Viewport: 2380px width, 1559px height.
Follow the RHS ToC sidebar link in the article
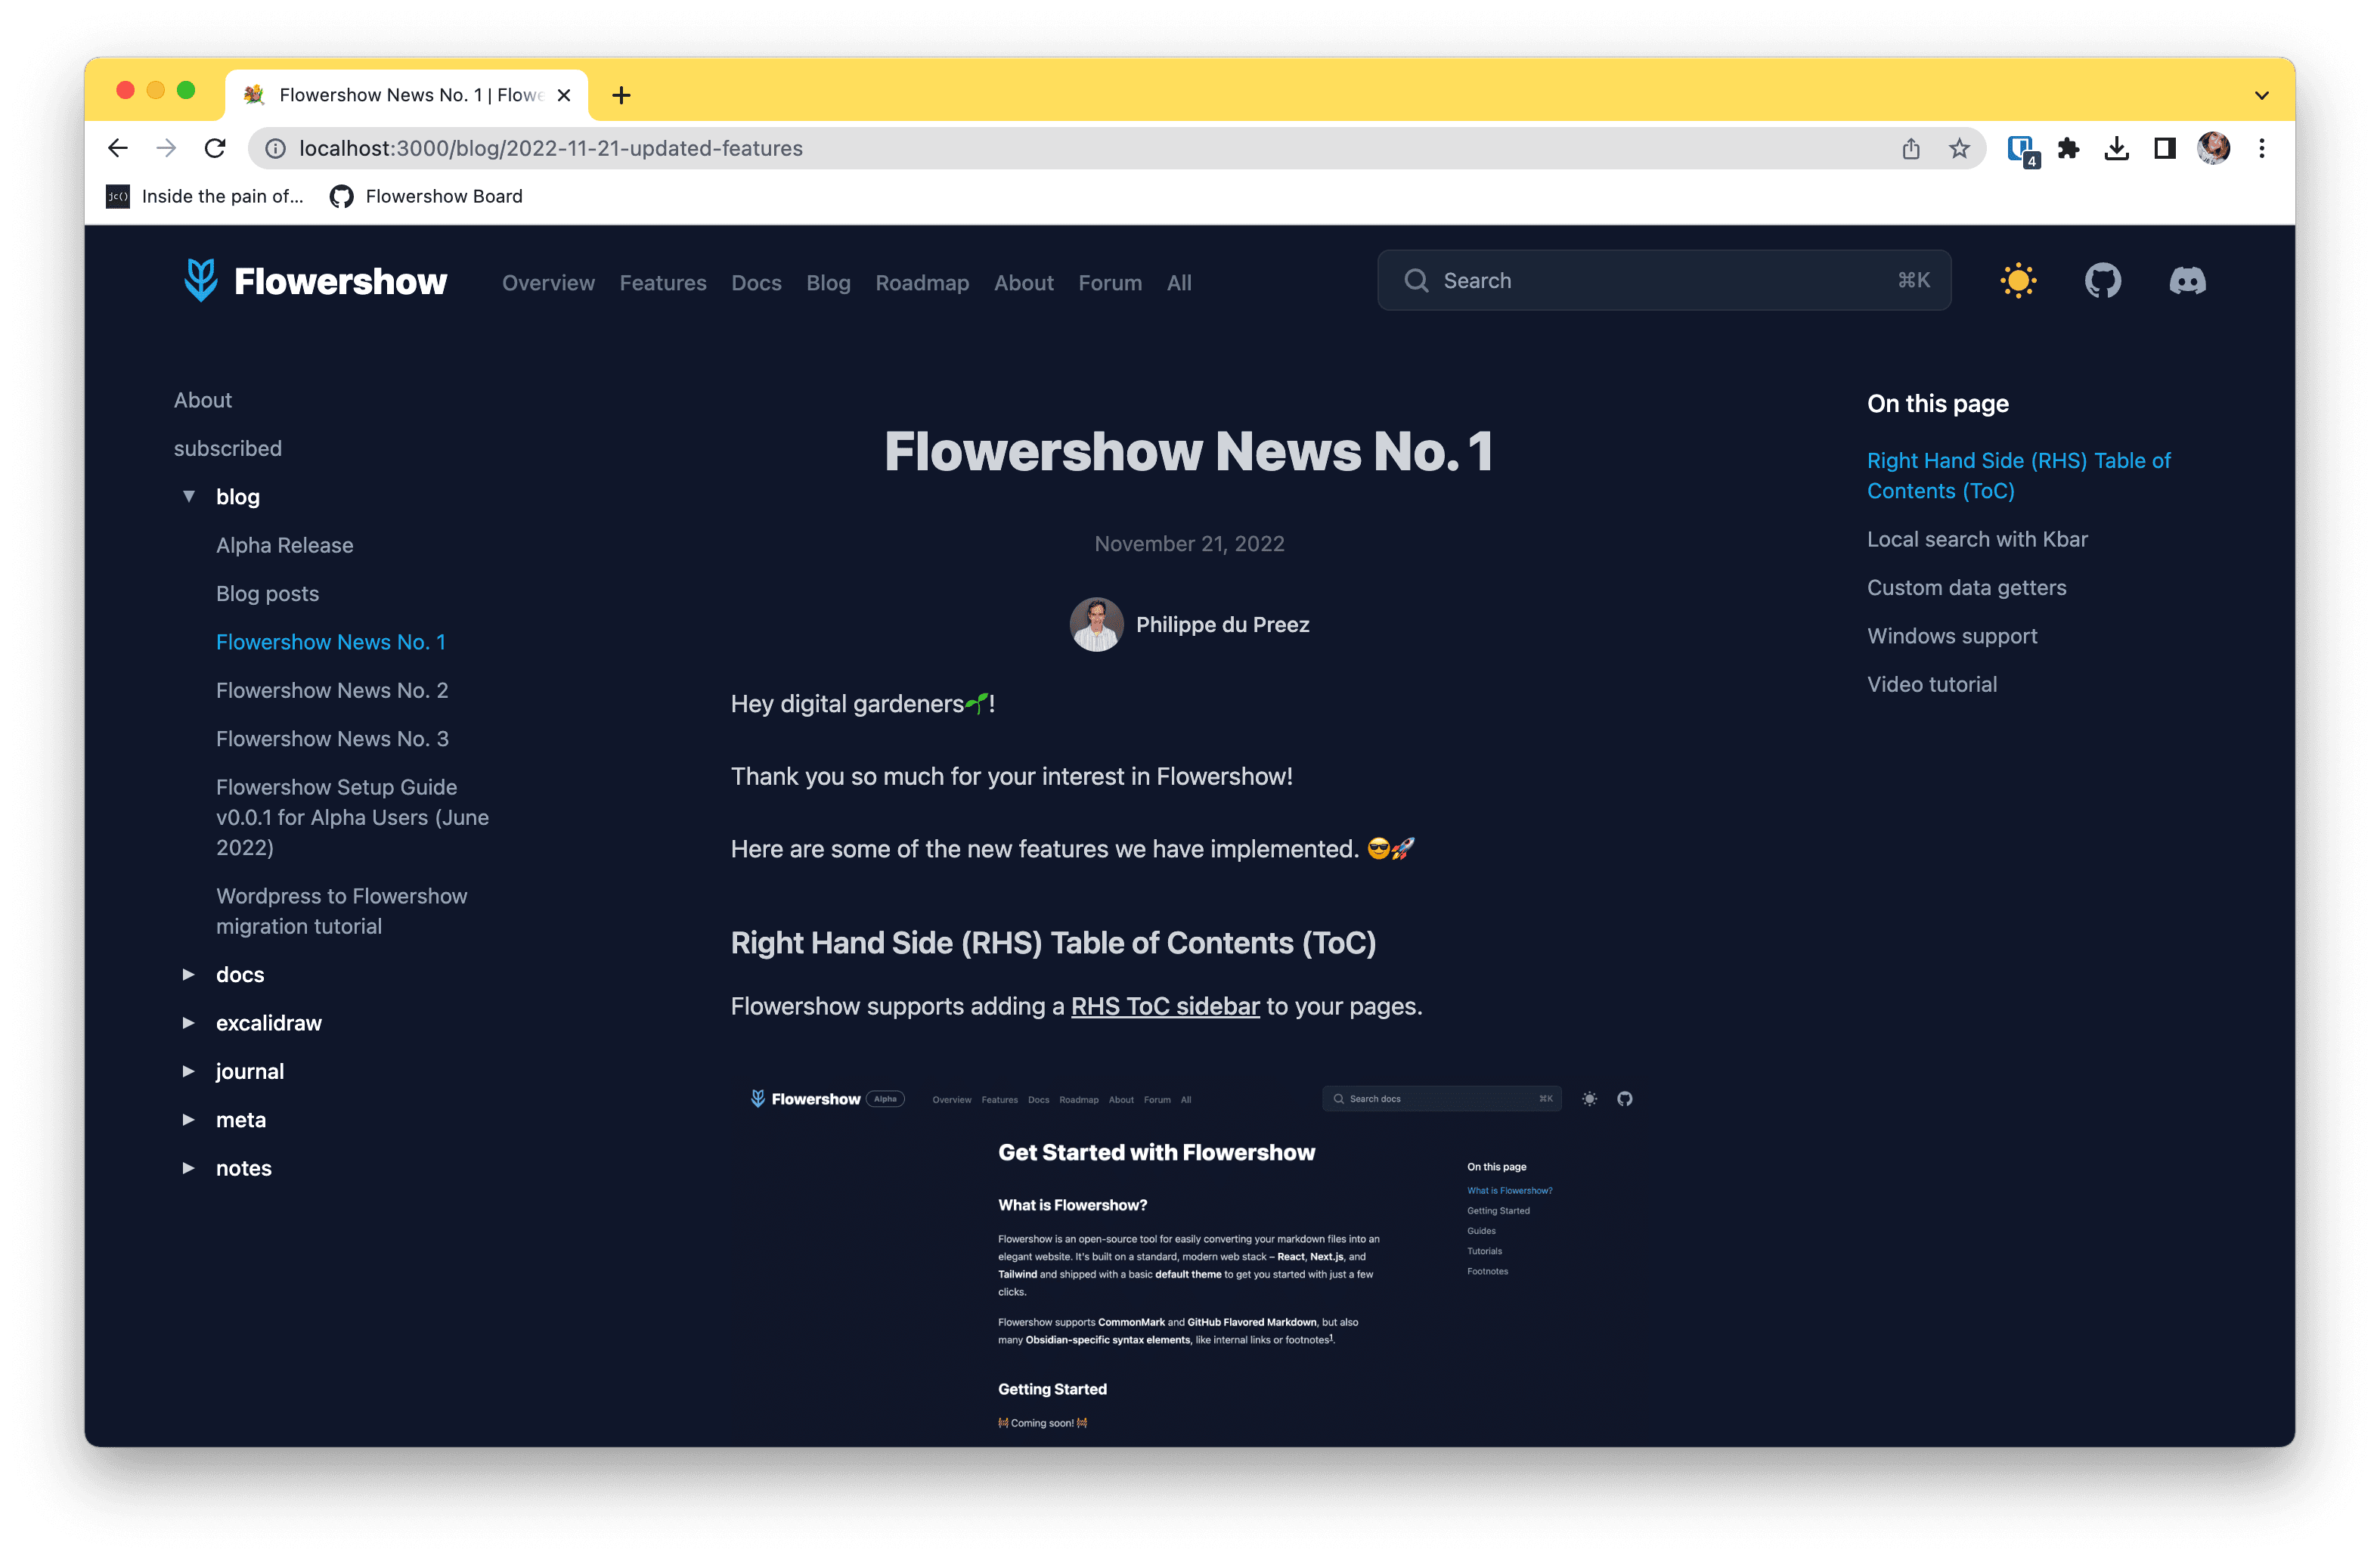click(1165, 1006)
